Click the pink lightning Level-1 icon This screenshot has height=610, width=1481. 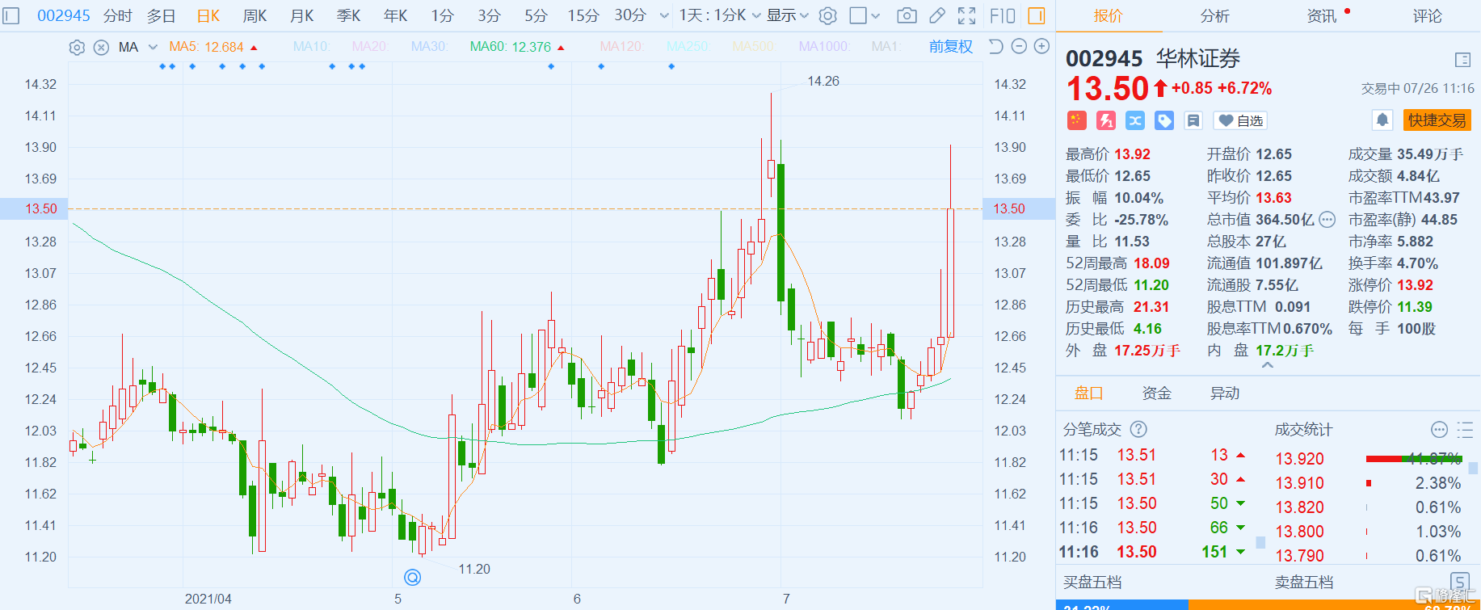[x=1106, y=120]
